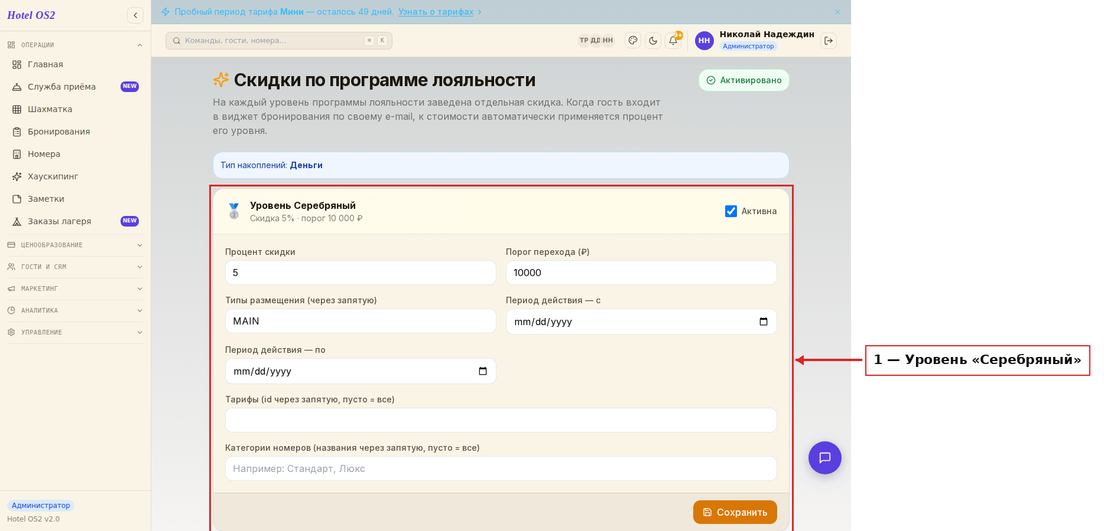Click the Заказы лагеря tent icon
Screen dimensions: 1104x531
tap(17, 221)
